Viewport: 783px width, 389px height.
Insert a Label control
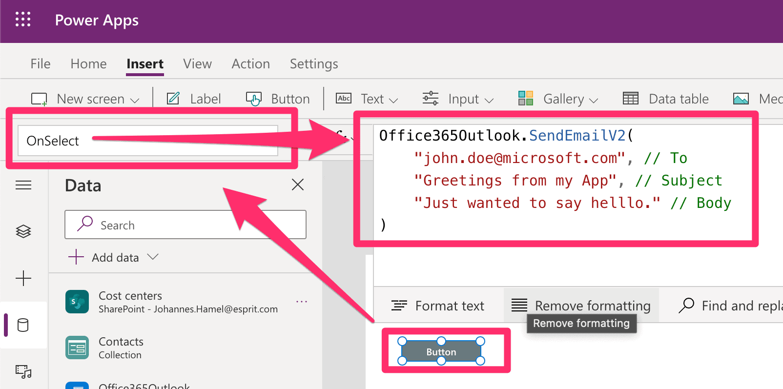click(x=194, y=99)
